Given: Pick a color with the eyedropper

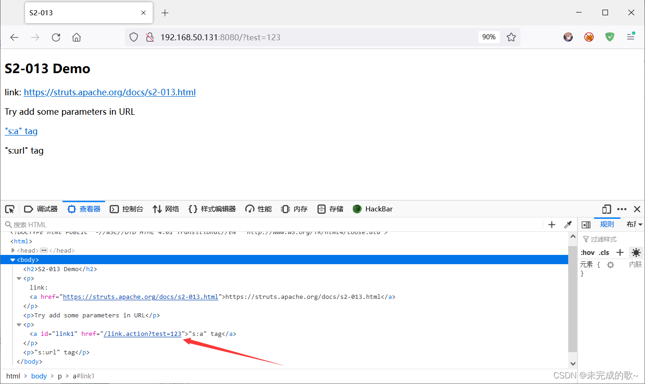Looking at the screenshot, I should (x=568, y=225).
